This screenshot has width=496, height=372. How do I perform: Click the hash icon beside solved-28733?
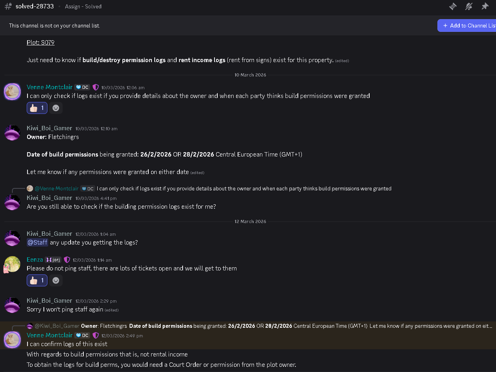(8, 6)
